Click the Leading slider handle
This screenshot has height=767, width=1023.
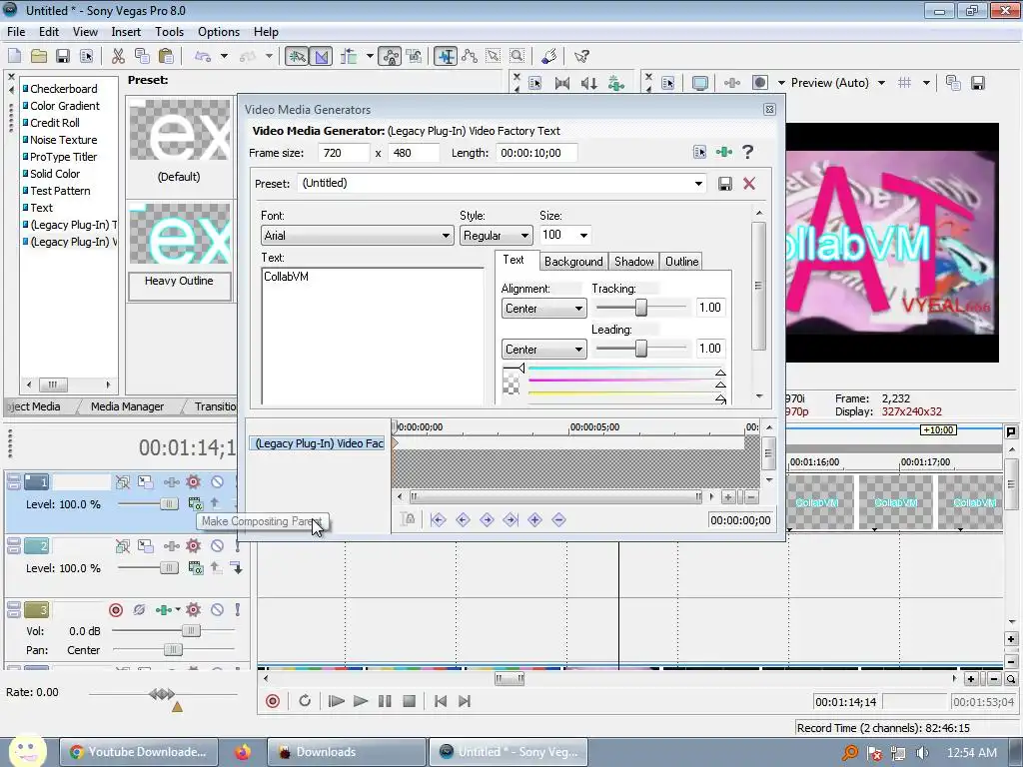click(641, 349)
